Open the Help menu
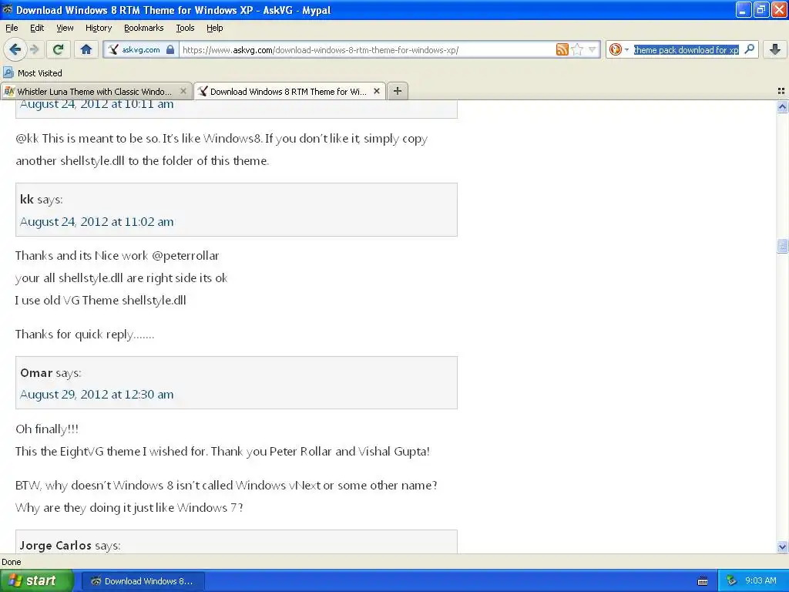Image resolution: width=789 pixels, height=592 pixels. tap(214, 28)
